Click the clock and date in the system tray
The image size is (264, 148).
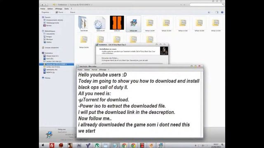coord(216,145)
